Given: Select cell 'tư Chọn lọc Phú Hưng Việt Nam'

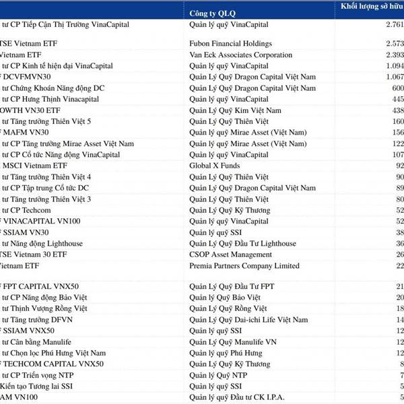Looking at the screenshot, I should 54,353.
